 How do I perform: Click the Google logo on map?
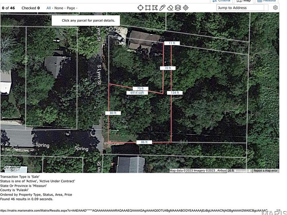tap(11, 169)
